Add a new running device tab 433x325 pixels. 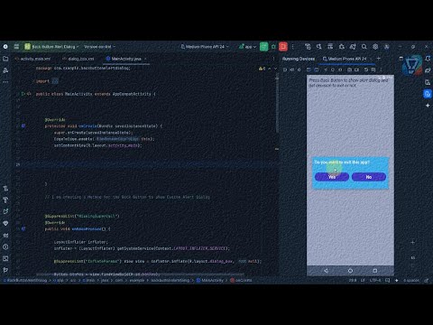pyautogui.click(x=379, y=59)
